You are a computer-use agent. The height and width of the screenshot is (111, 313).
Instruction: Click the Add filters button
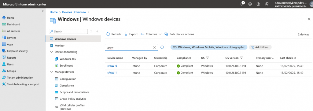(x=260, y=47)
